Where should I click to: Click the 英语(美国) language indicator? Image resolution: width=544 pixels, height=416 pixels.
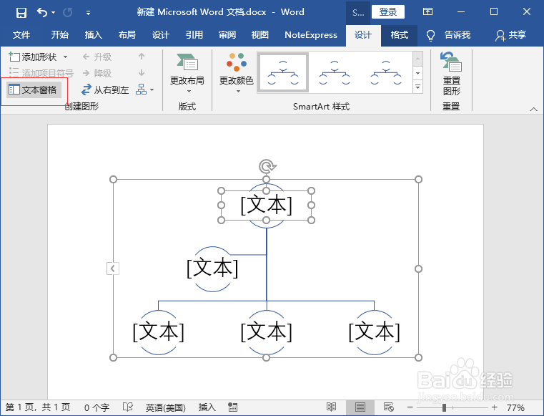coord(166,407)
